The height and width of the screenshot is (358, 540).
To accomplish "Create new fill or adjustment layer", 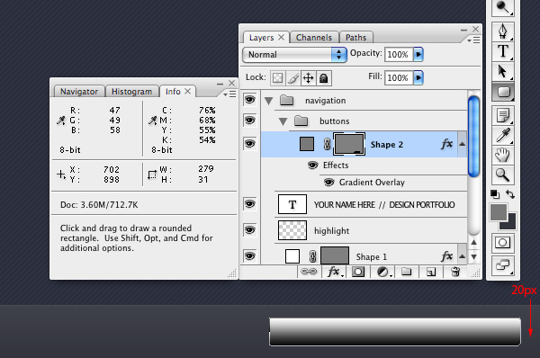I will (x=383, y=272).
